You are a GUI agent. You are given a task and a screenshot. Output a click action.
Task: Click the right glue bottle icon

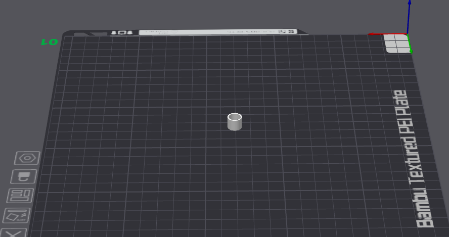click(x=129, y=32)
